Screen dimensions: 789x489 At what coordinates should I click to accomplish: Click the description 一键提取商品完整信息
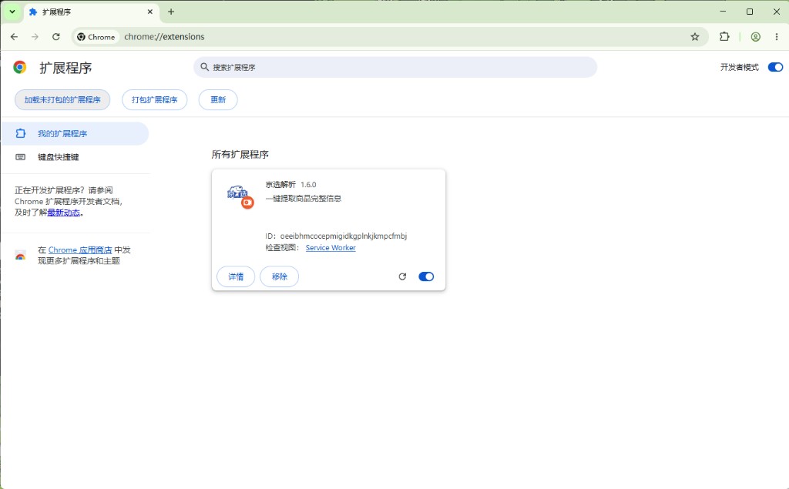(x=304, y=198)
